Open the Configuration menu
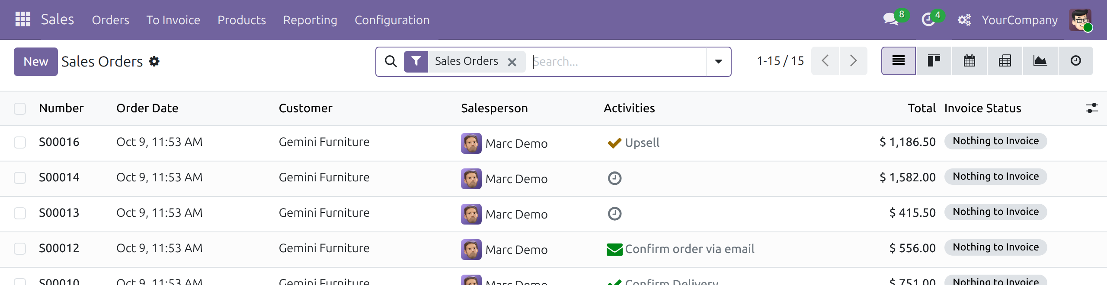1107x285 pixels. tap(392, 20)
